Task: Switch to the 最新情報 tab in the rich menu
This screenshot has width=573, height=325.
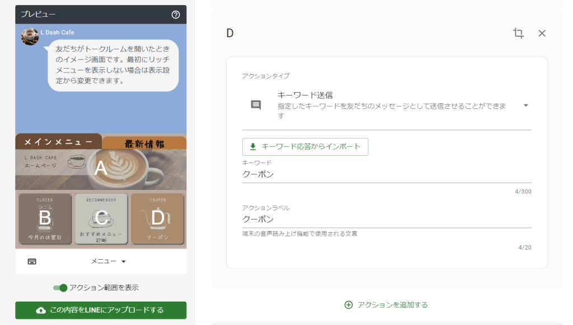Action: [144, 143]
